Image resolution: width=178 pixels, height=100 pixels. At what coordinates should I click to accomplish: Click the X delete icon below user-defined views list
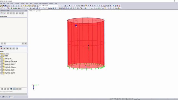pos(26,44)
